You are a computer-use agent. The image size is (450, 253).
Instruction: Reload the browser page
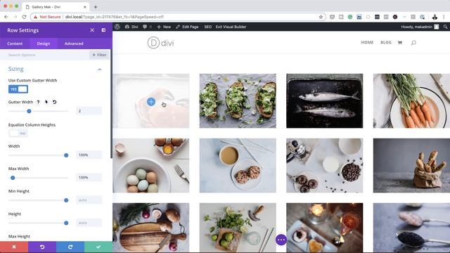pos(24,17)
